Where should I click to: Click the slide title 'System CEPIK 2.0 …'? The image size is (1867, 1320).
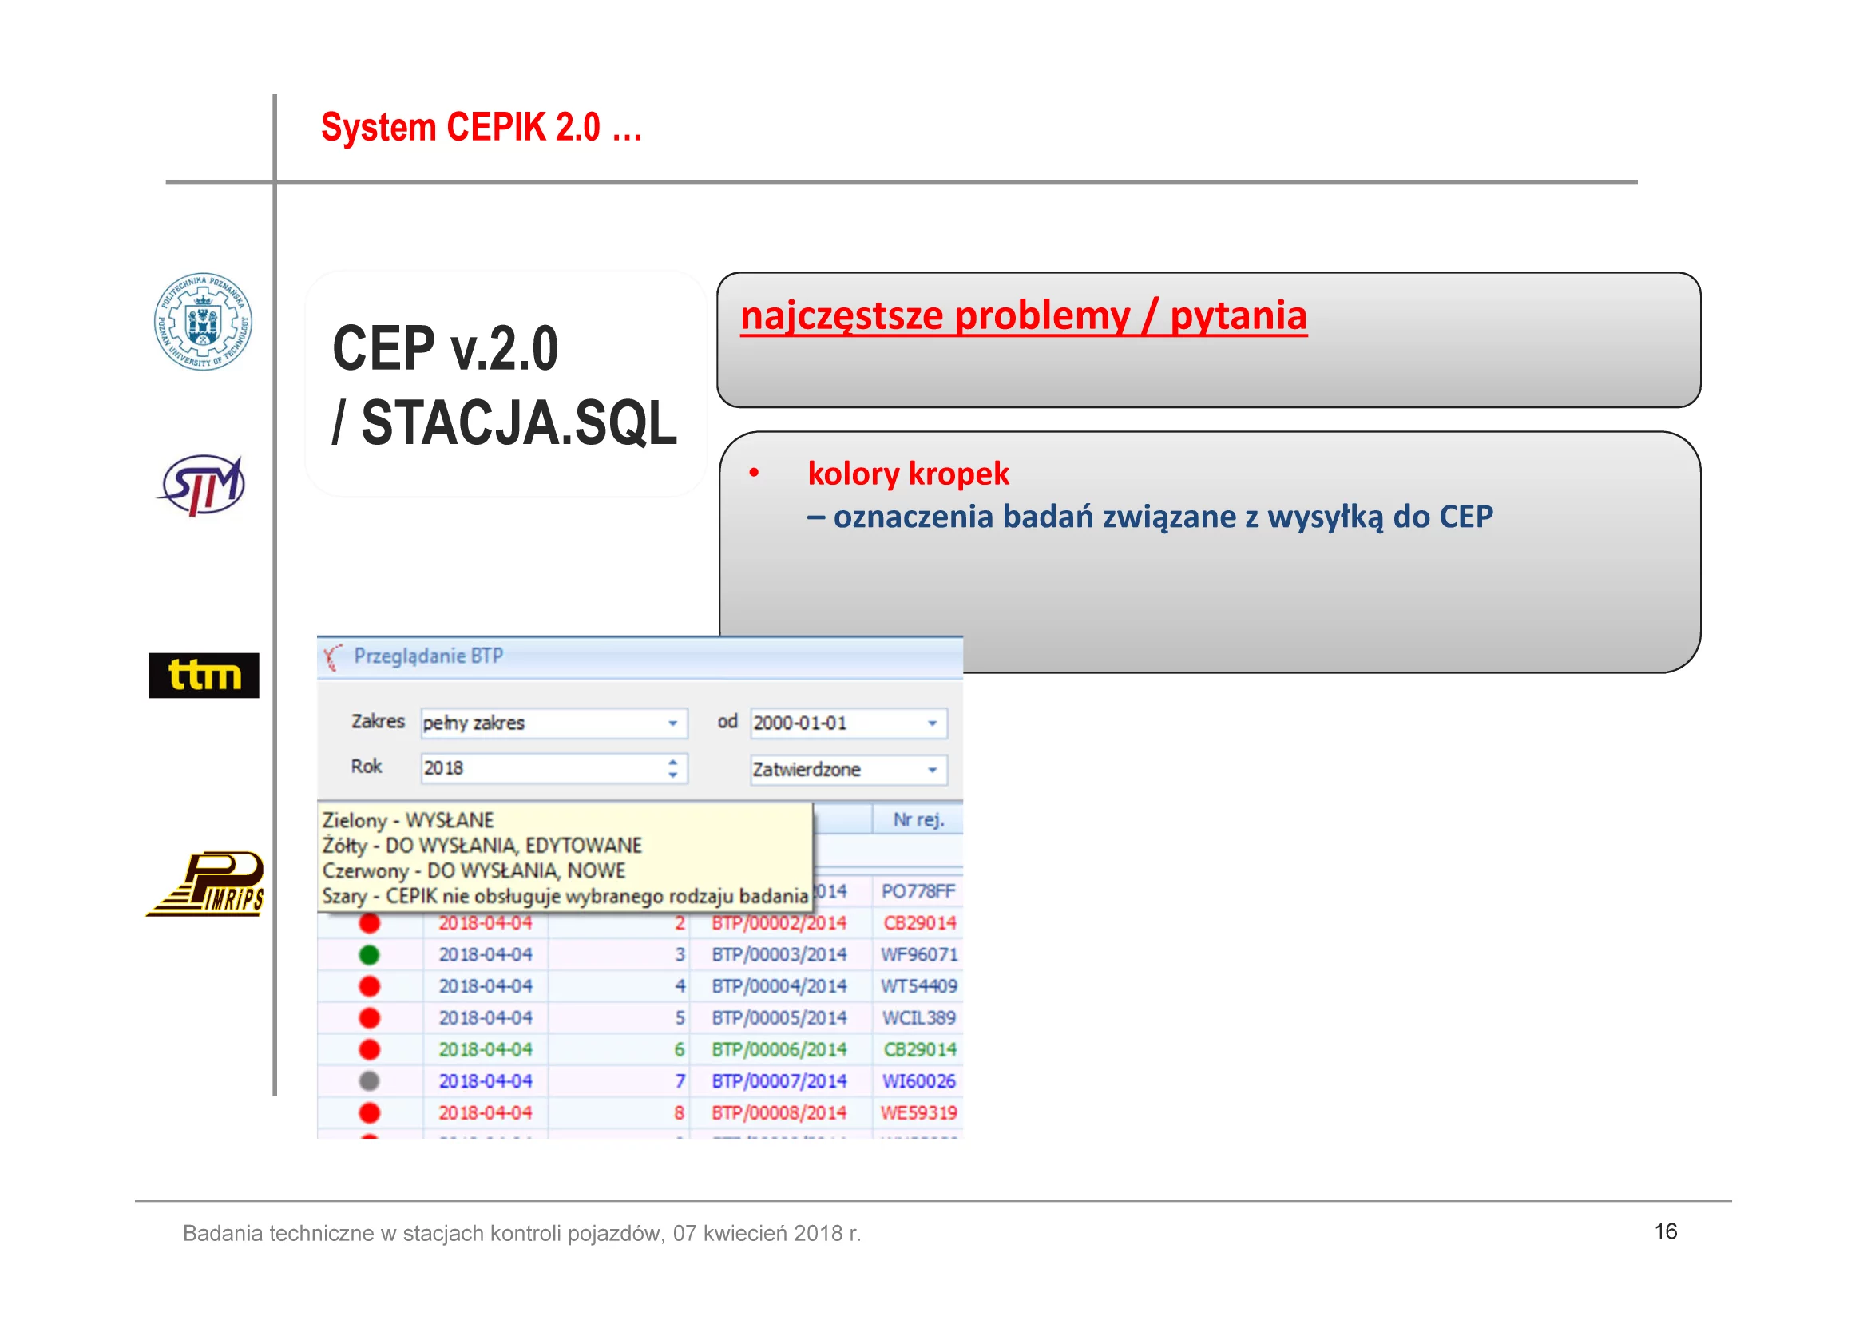[x=482, y=128]
